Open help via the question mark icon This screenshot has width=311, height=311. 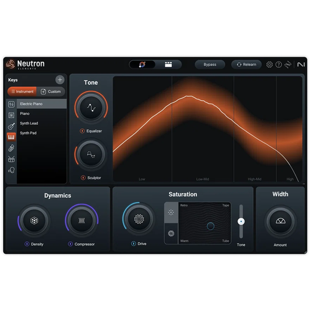tap(279, 65)
